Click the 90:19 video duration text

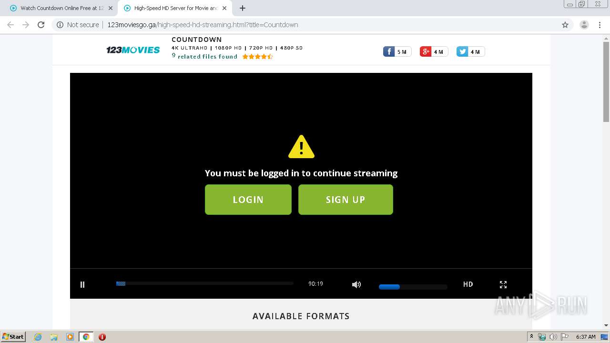(x=315, y=284)
